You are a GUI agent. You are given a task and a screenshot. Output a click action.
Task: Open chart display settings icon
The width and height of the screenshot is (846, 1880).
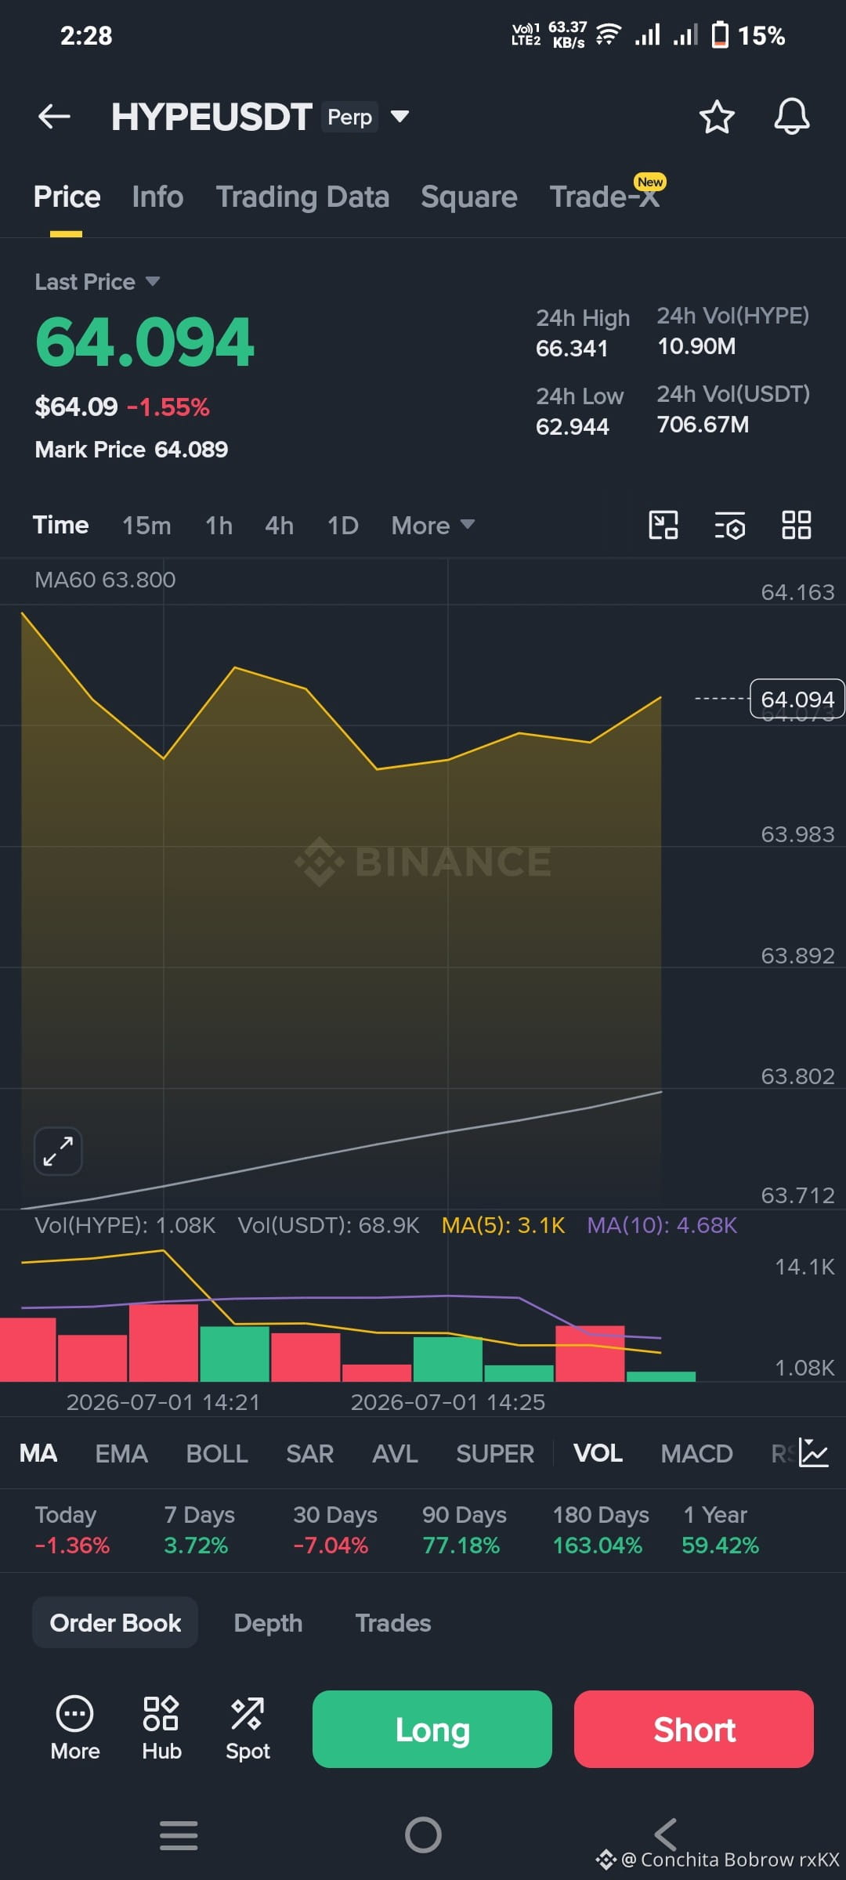pos(730,525)
